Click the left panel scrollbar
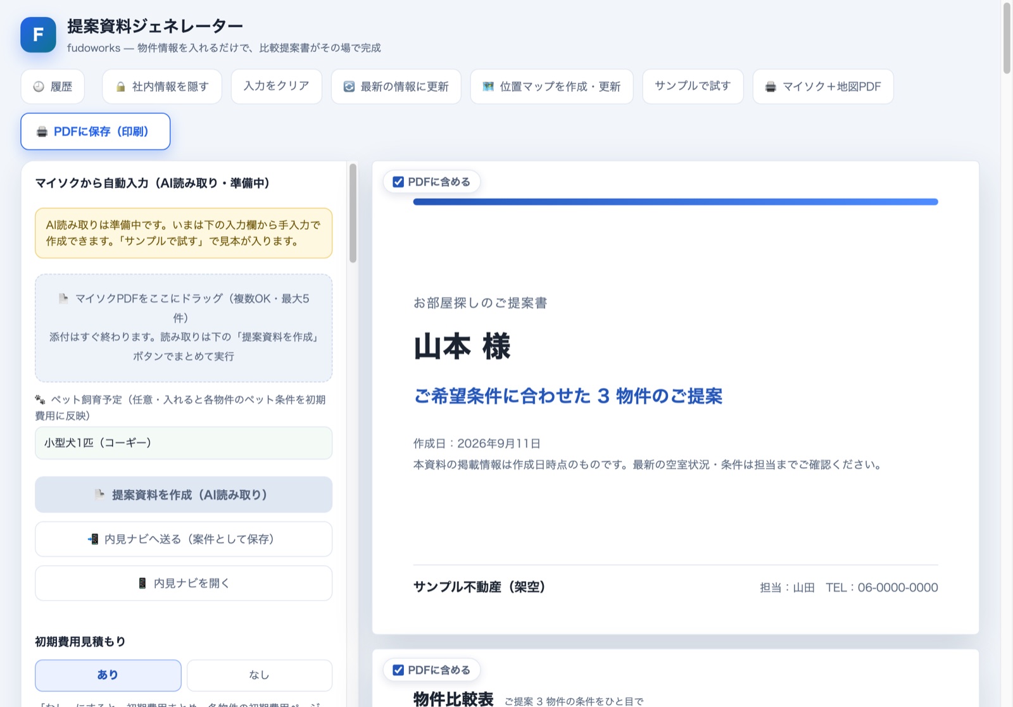1013x707 pixels. click(353, 213)
